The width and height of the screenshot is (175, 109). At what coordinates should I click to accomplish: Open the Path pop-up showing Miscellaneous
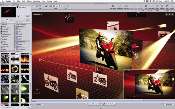[x=17, y=20]
